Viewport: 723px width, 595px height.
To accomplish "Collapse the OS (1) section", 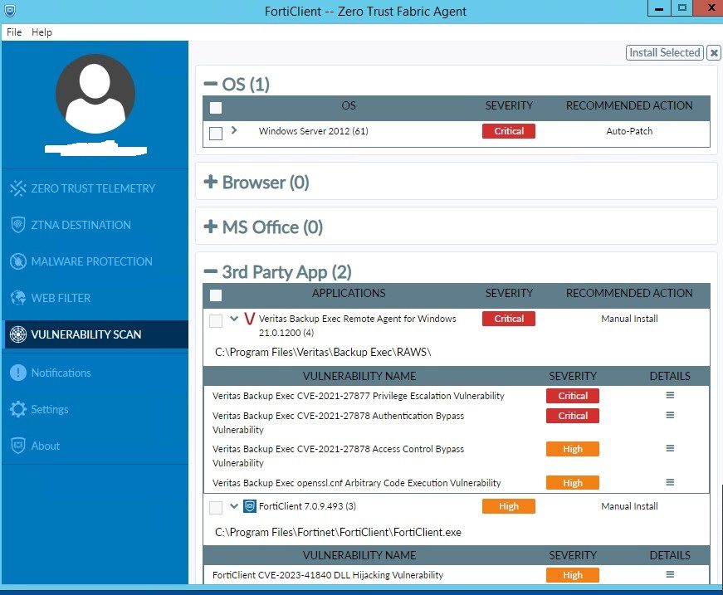I will click(208, 84).
